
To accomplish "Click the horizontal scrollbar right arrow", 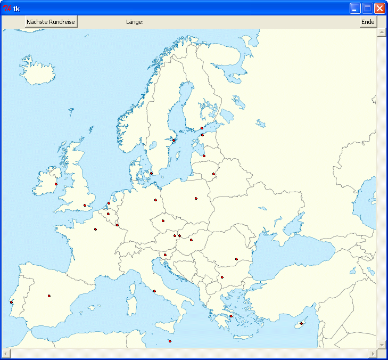I will point(373,354).
